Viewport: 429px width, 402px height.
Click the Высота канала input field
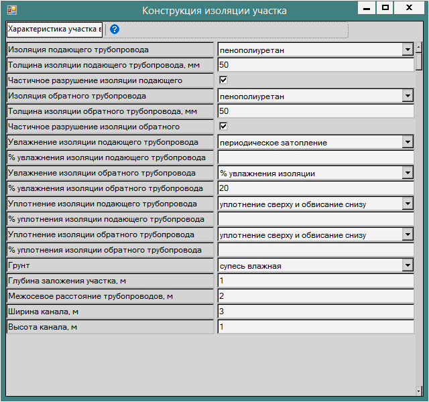[315, 328]
